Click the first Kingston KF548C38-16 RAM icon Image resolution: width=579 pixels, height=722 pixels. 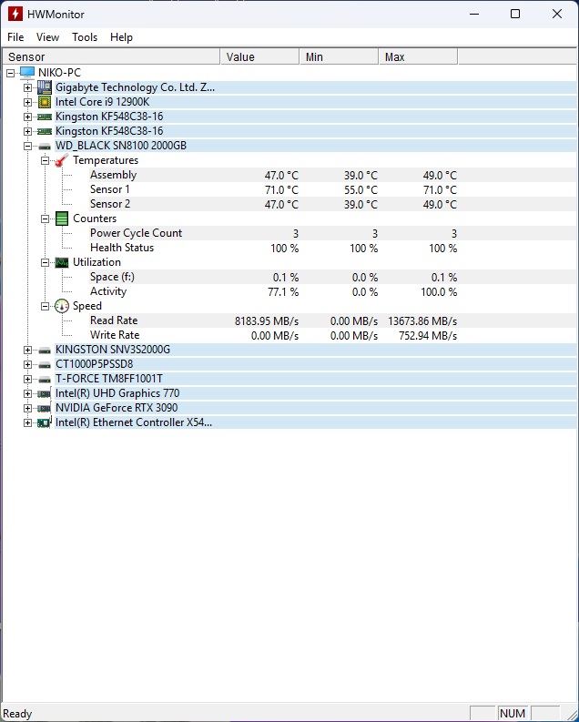(x=45, y=117)
